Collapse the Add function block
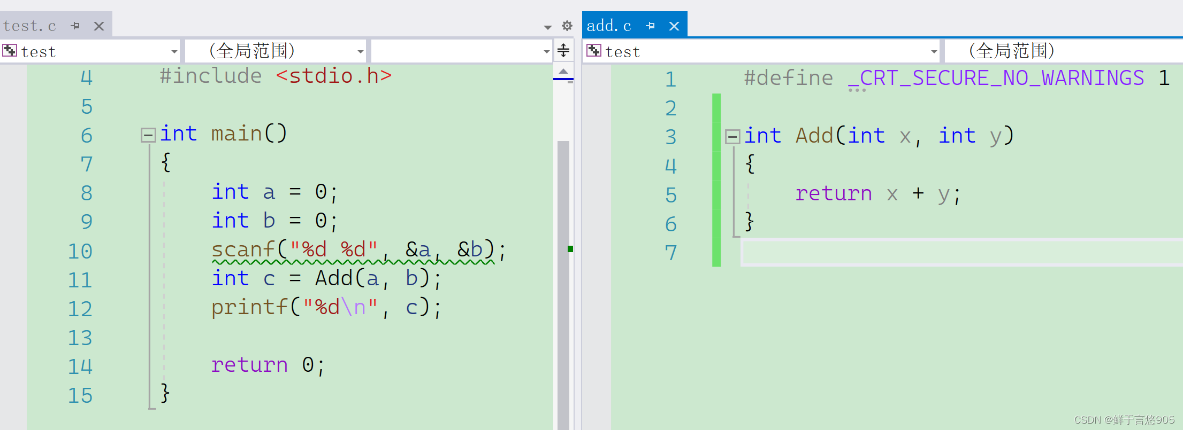Screen dimensions: 1183x430 732,137
